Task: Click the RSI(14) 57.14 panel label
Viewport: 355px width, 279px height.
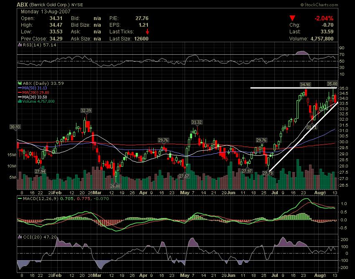Action: (x=39, y=45)
